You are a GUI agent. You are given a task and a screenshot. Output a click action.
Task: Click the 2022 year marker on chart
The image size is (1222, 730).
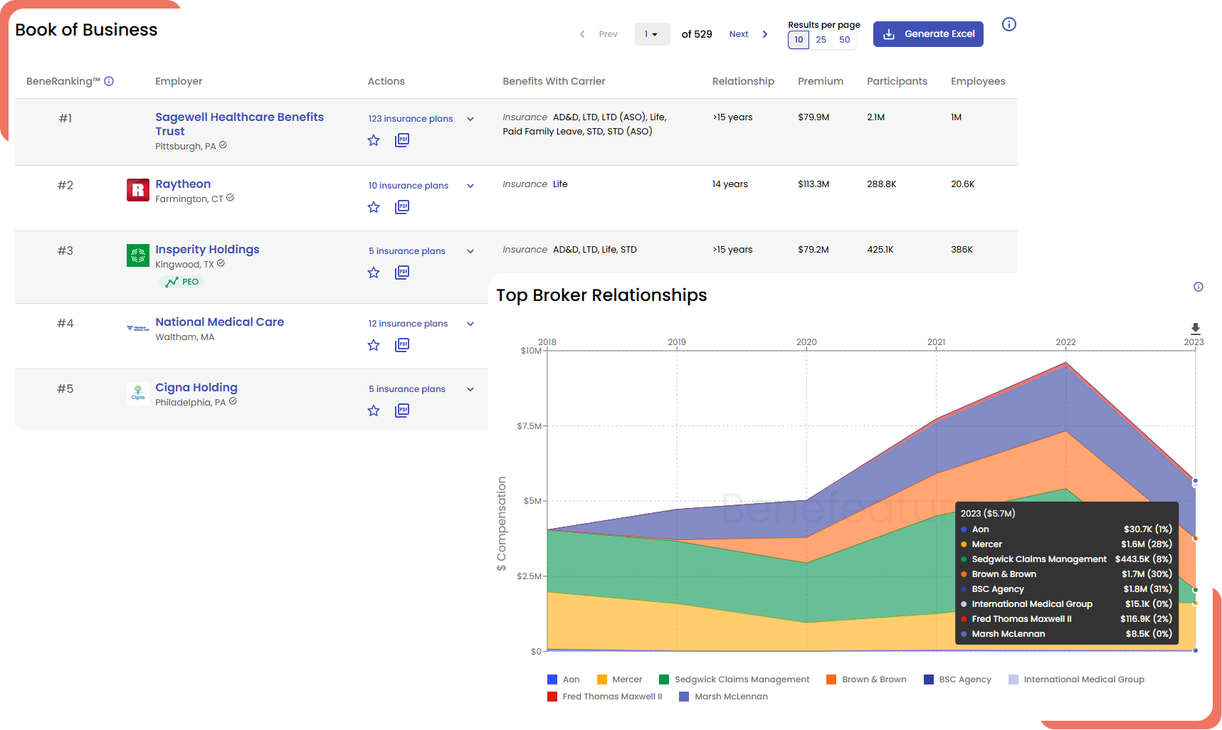click(x=1065, y=342)
